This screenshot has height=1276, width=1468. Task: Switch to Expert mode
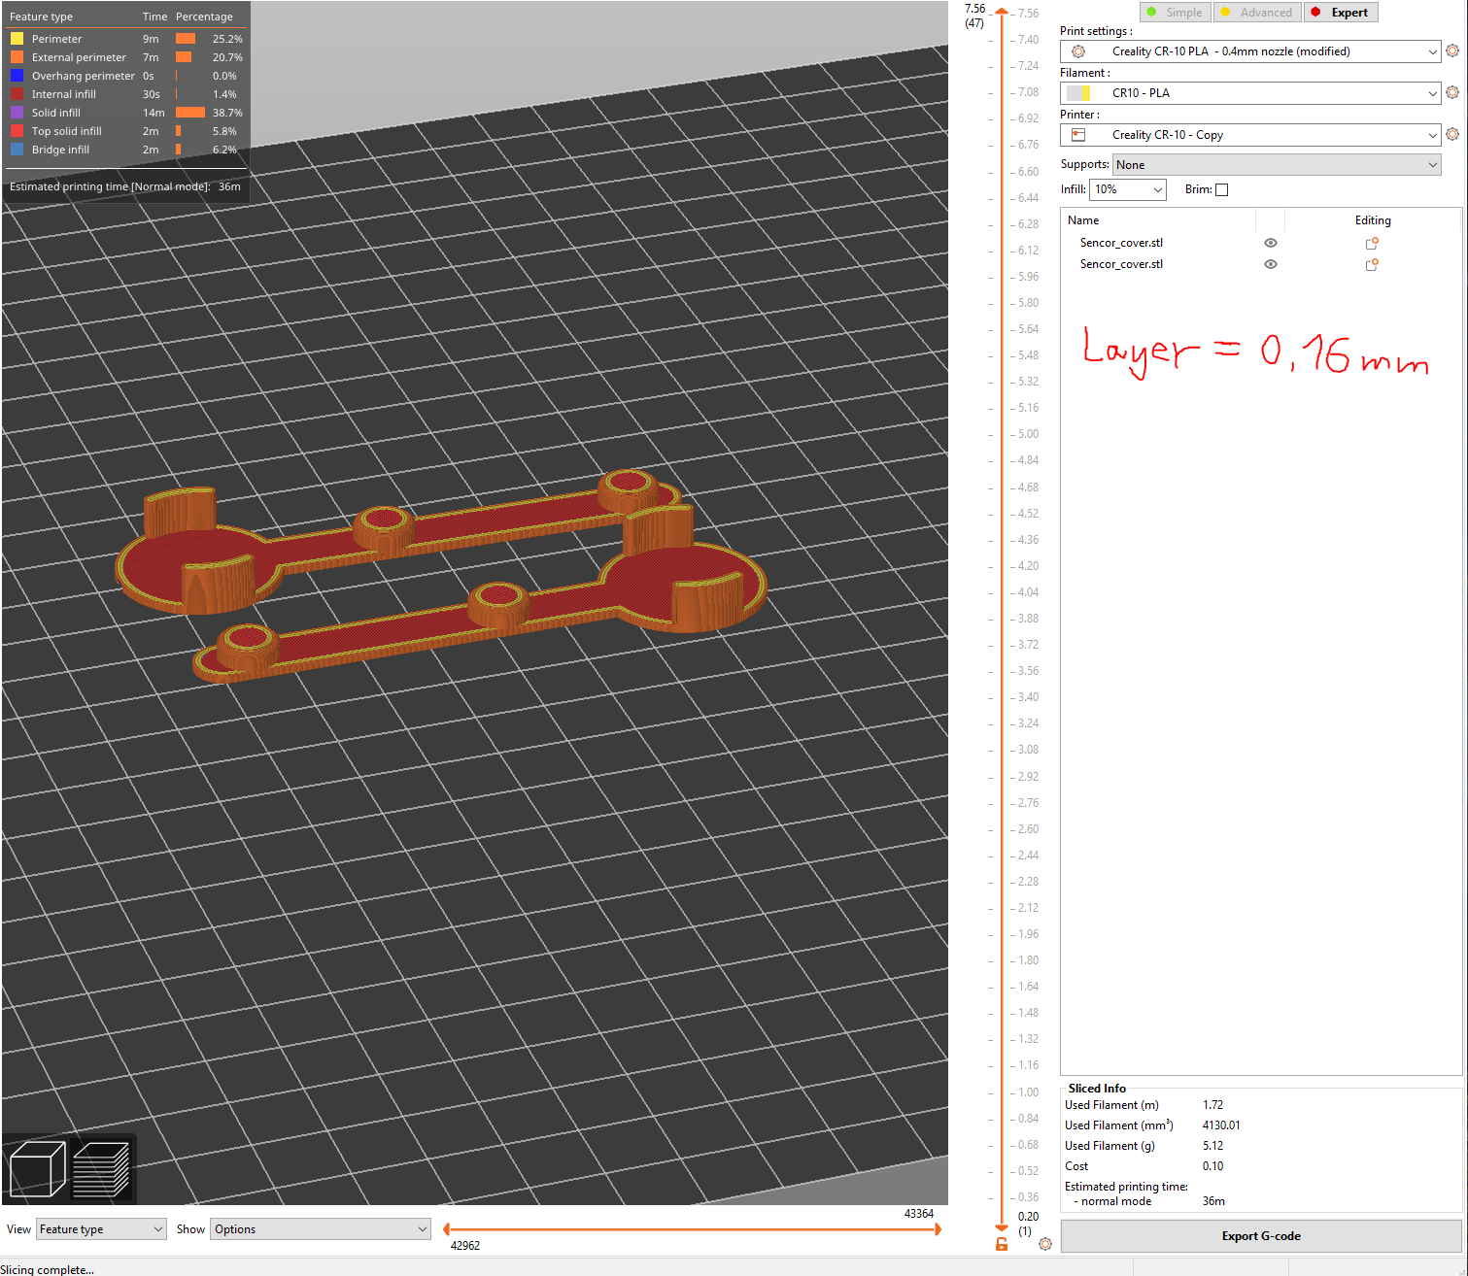pos(1341,13)
